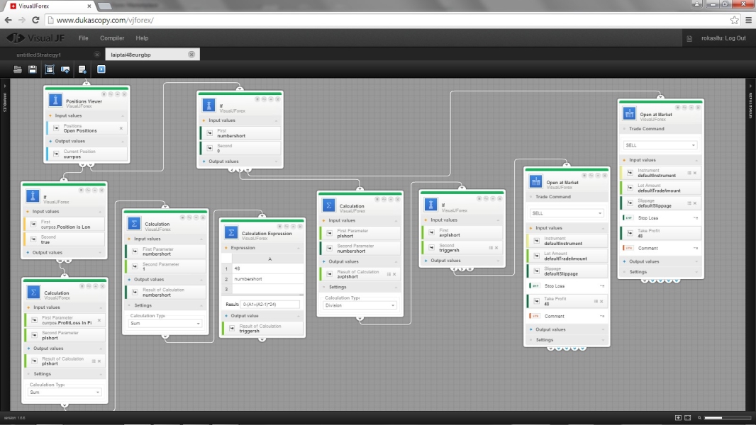Open list icon beside triggersh value
Screen dimensions: 756x425
pos(491,248)
